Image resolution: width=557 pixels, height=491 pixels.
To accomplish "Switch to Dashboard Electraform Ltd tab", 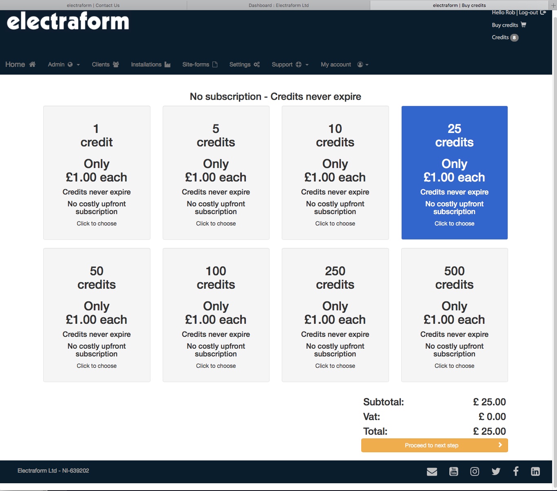I will [x=278, y=5].
